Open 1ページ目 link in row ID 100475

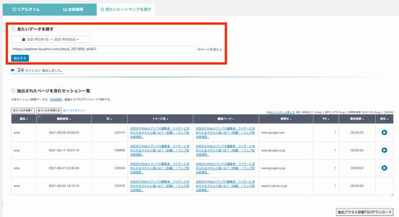[x=160, y=186]
